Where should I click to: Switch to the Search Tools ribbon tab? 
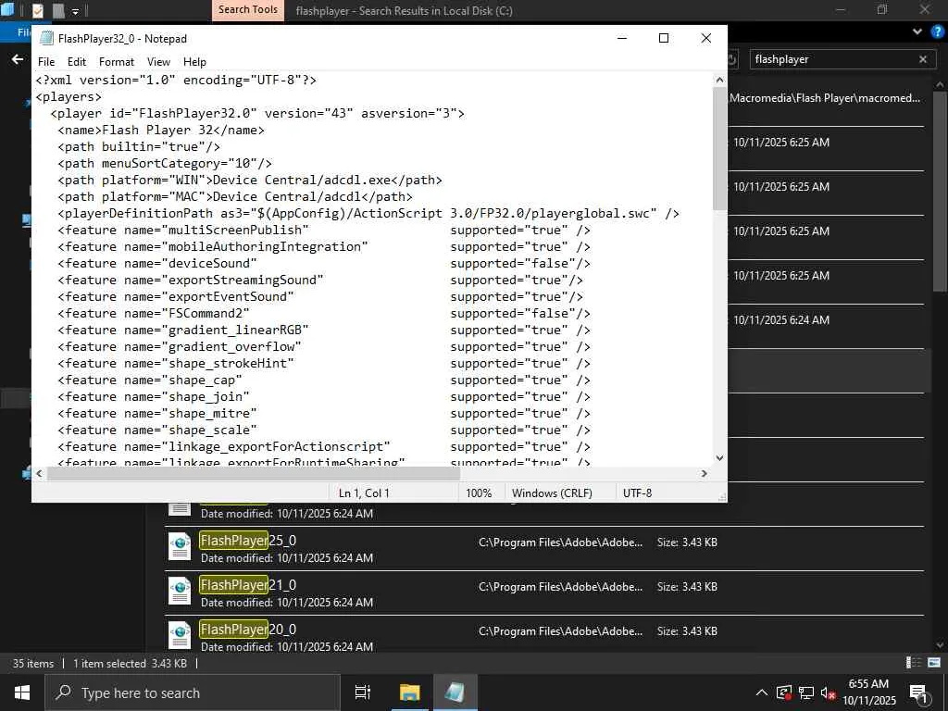coord(248,9)
